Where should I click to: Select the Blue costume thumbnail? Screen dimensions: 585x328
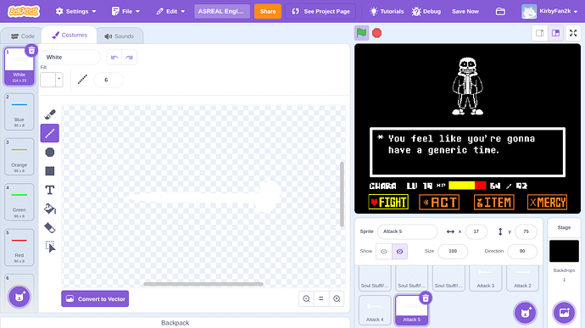pyautogui.click(x=19, y=112)
